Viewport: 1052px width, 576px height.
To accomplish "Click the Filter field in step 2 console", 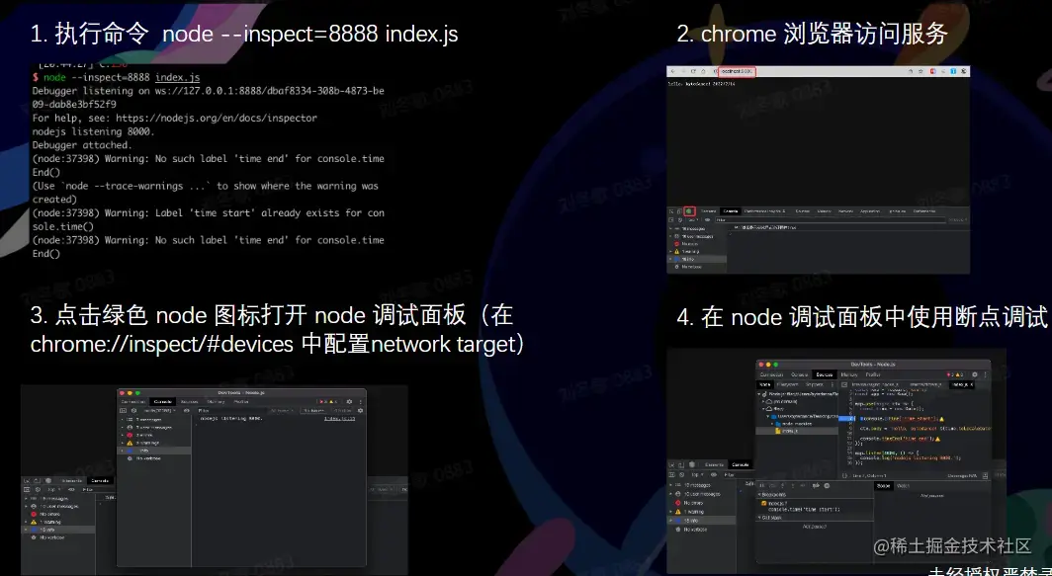I will coord(831,220).
